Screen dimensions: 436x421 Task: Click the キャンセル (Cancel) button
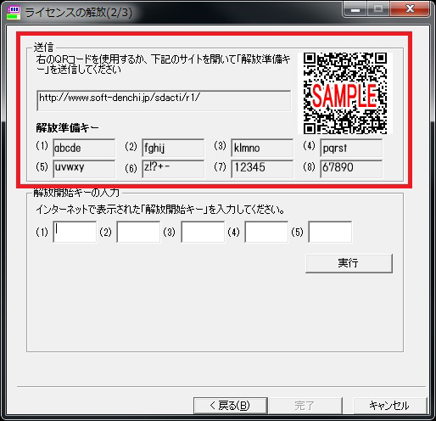[390, 406]
